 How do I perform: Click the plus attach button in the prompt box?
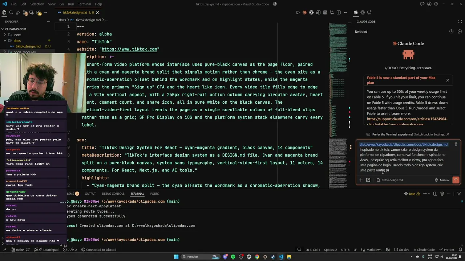(x=361, y=180)
